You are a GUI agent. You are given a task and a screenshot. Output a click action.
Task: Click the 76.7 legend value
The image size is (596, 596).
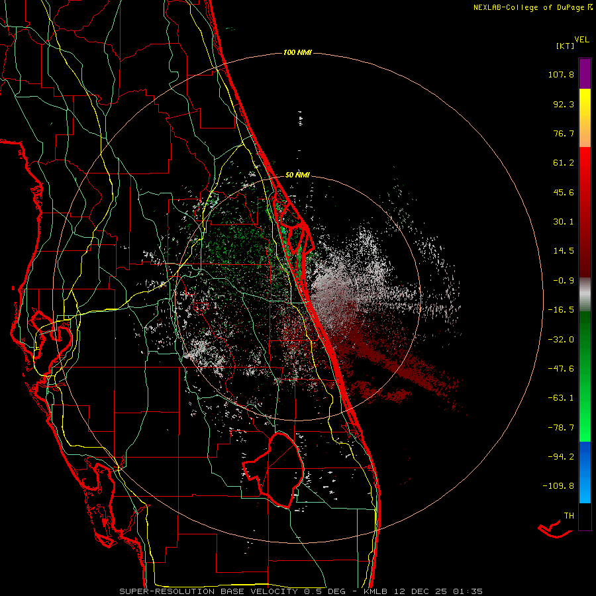564,133
